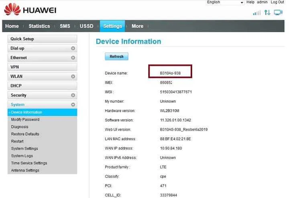Click the IMEI value 860852

(x=166, y=83)
